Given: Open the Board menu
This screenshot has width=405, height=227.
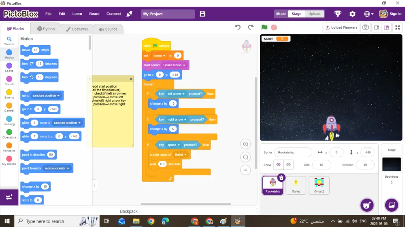Looking at the screenshot, I should tap(94, 14).
